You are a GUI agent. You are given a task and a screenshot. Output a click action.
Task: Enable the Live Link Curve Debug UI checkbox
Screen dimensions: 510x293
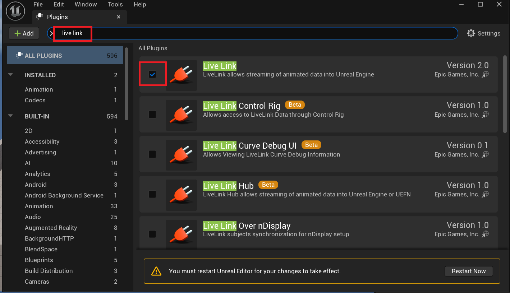152,154
